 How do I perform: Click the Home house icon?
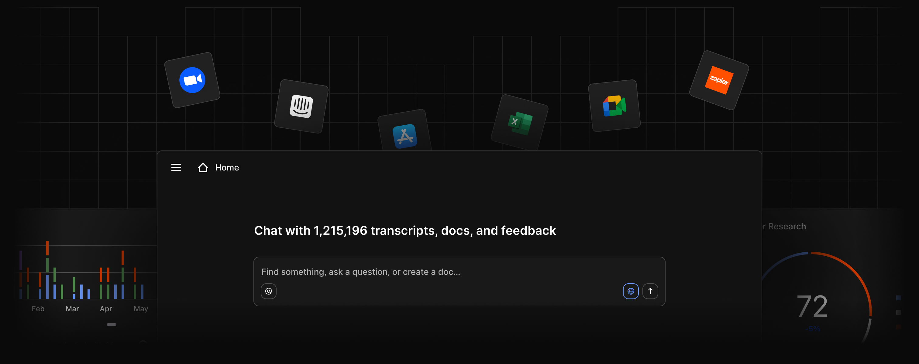coord(203,167)
